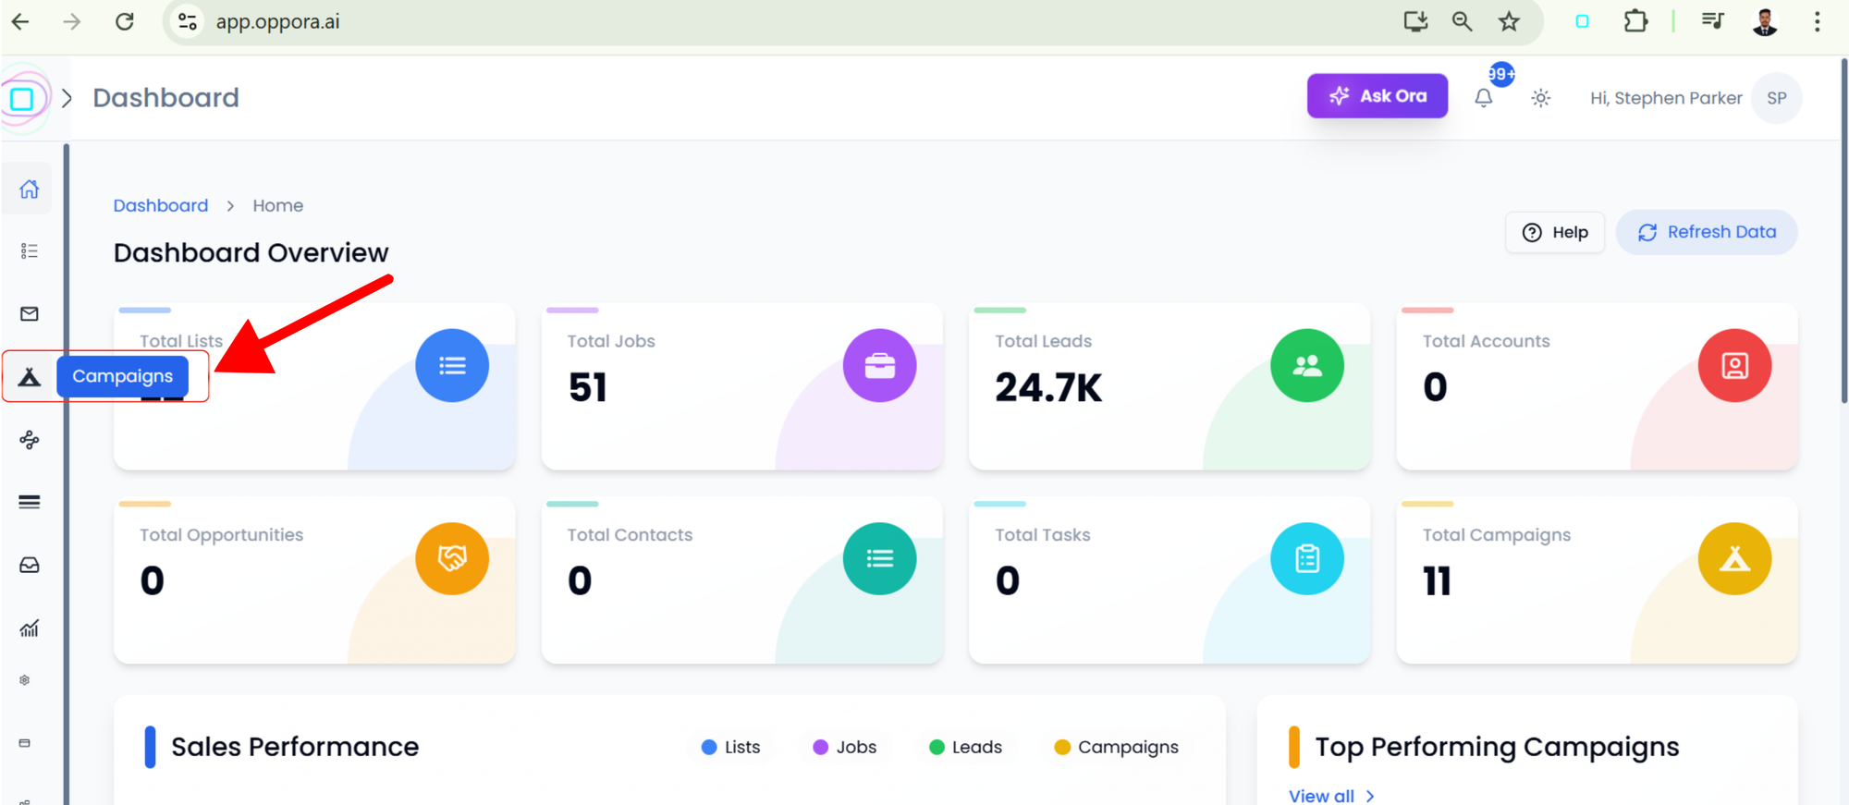This screenshot has height=805, width=1849.
Task: Click the notification bell icon
Action: point(1483,98)
